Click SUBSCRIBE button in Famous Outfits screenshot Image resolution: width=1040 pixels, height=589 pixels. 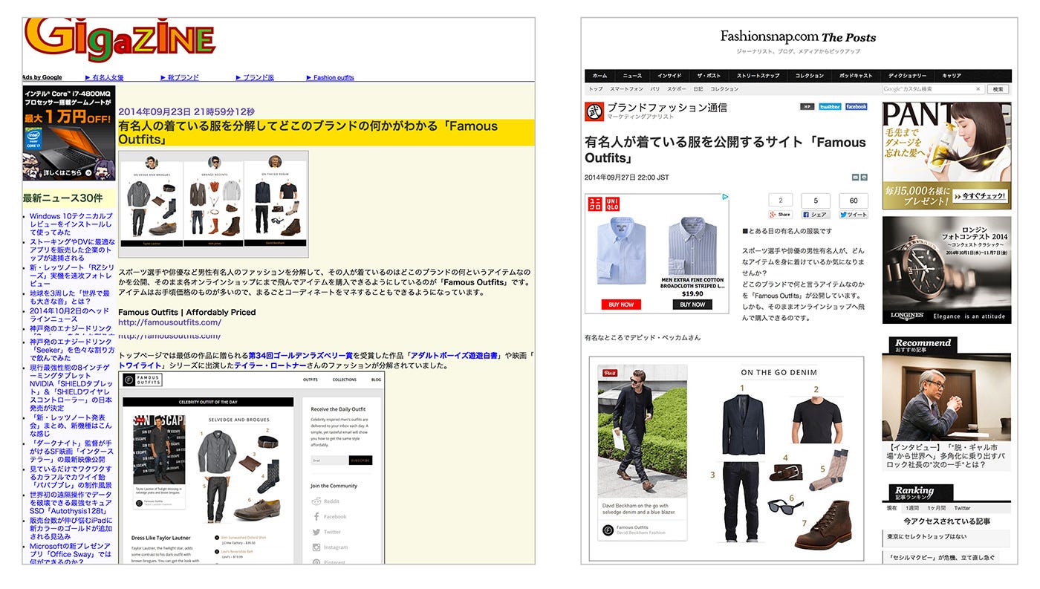pos(360,461)
